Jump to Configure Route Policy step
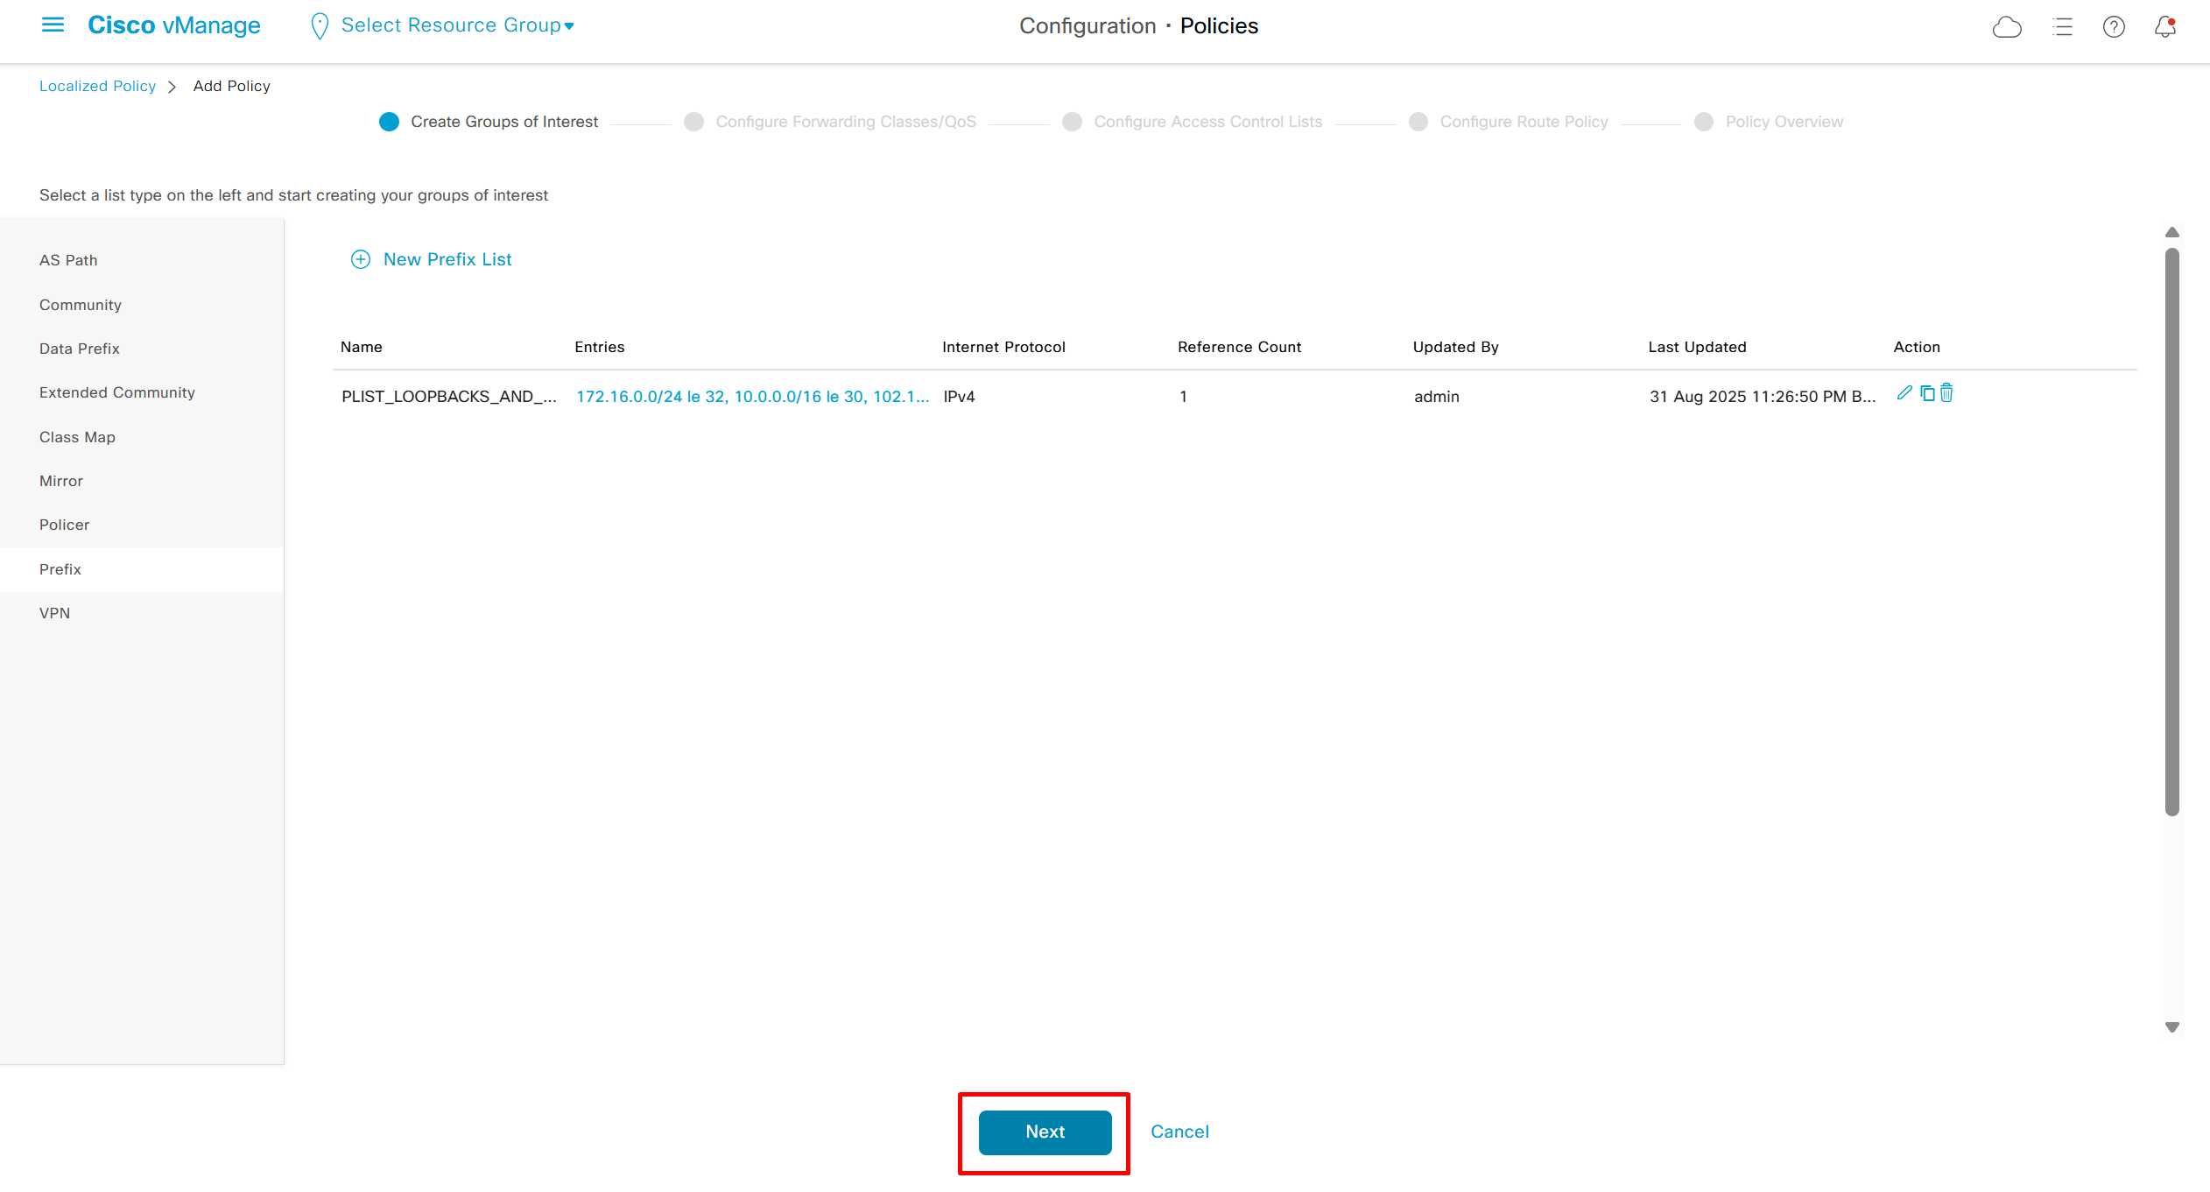The width and height of the screenshot is (2210, 1192). pyautogui.click(x=1523, y=122)
